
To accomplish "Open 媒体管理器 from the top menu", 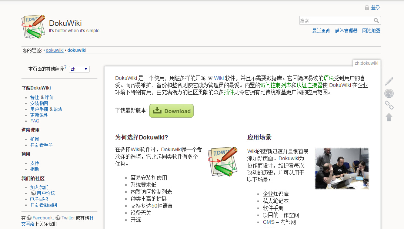I will [x=346, y=31].
